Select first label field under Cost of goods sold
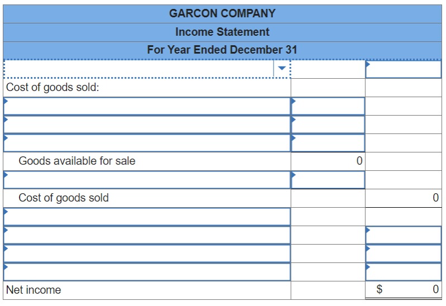The width and height of the screenshot is (446, 306). (x=147, y=106)
